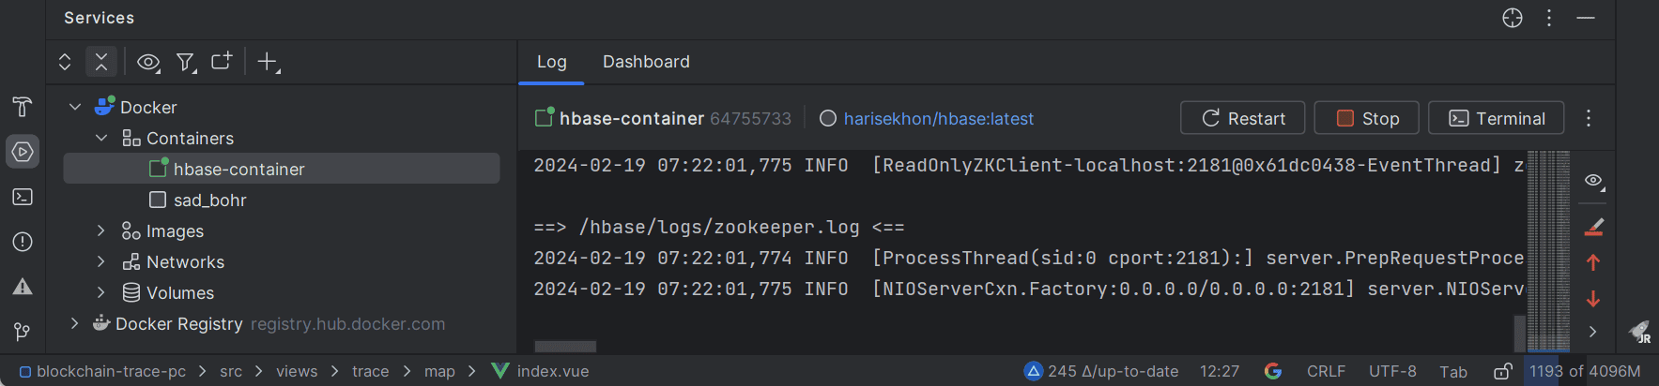The width and height of the screenshot is (1659, 386).
Task: Collapse the Containers tree node
Action: (x=100, y=138)
